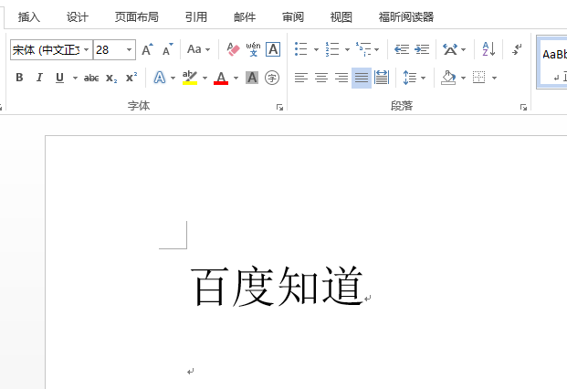
Task: Select the AaBb style thumbnail
Action: click(553, 62)
